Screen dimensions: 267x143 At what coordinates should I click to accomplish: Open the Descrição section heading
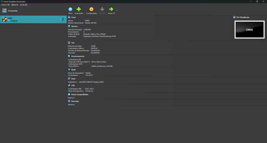(75, 101)
